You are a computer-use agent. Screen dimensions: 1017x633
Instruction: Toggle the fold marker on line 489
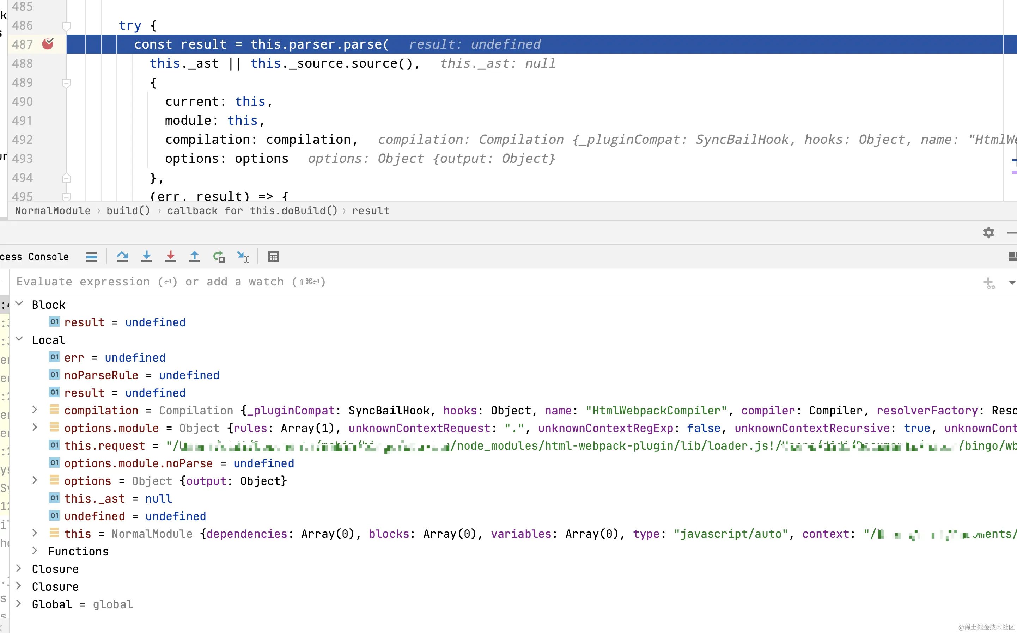click(66, 83)
